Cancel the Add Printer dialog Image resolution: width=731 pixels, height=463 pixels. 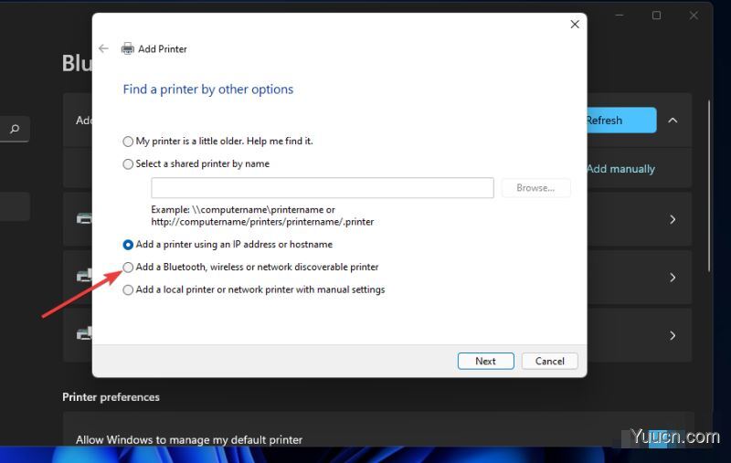pyautogui.click(x=550, y=361)
